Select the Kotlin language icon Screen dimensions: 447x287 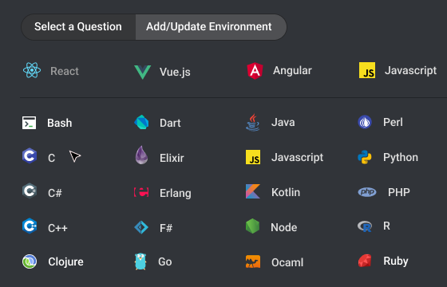253,191
